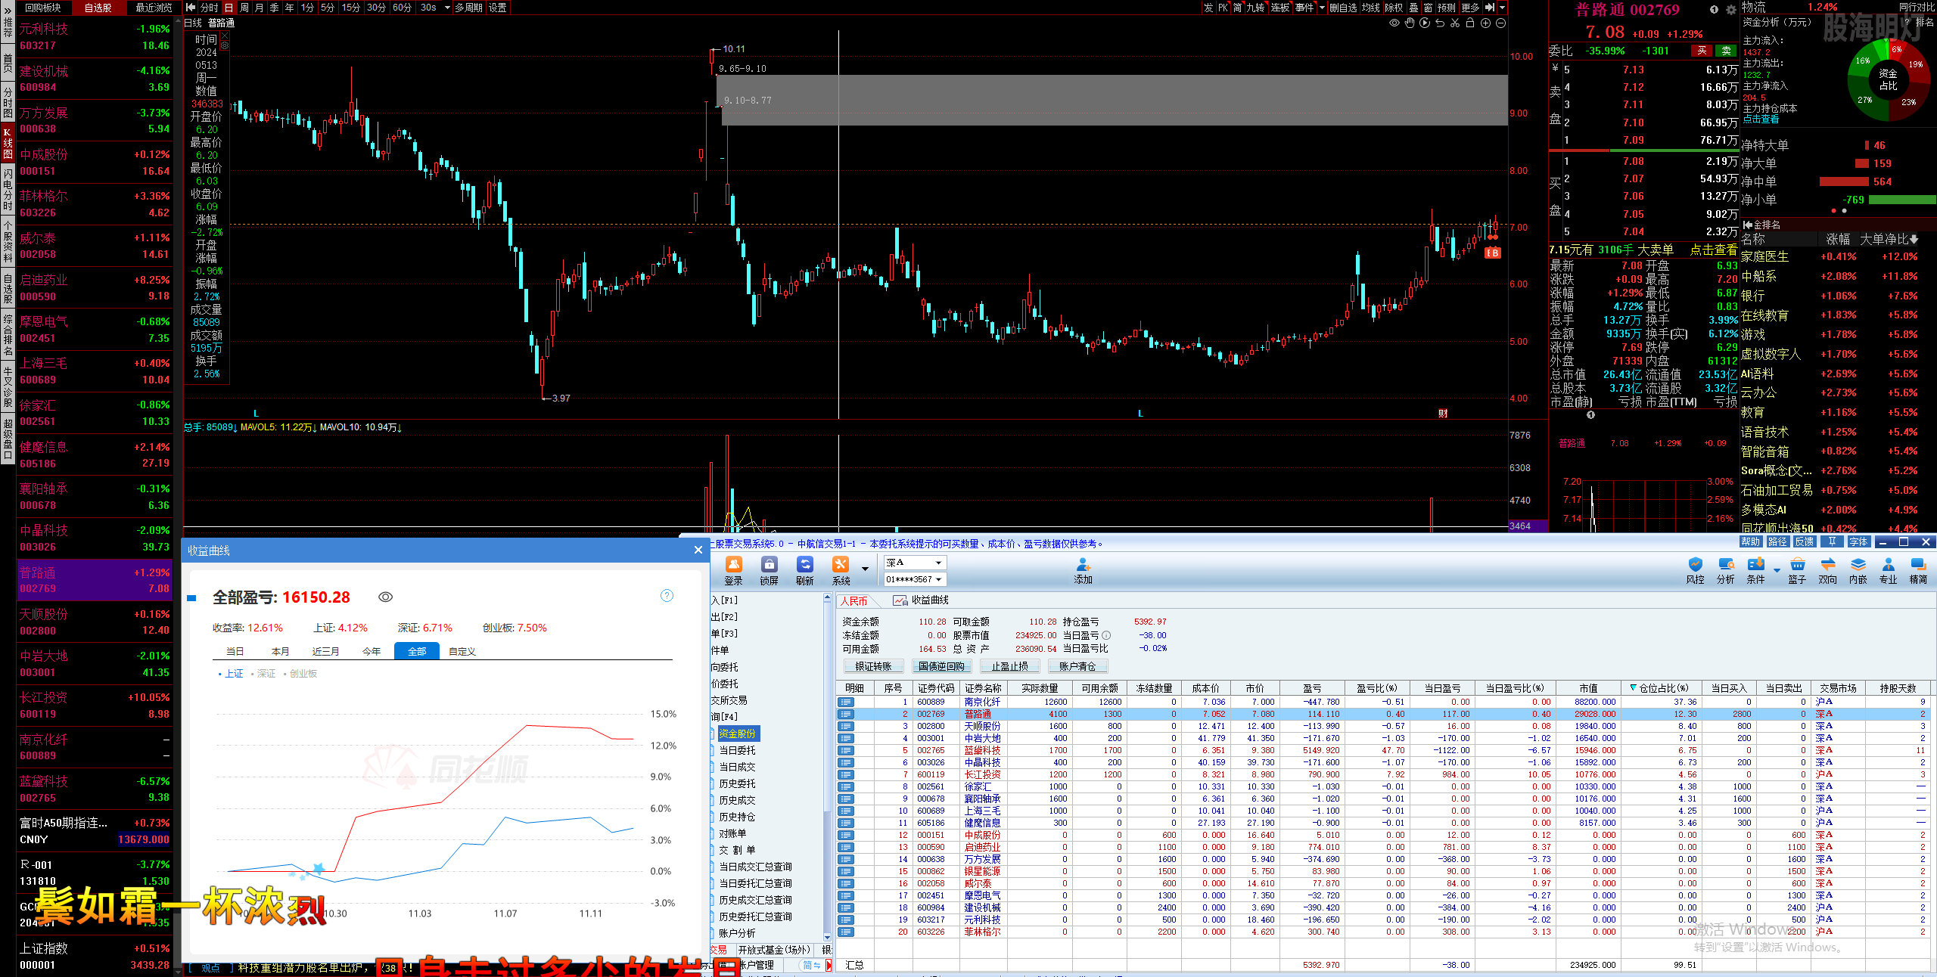The height and width of the screenshot is (977, 1937).
Task: Zoom in chart with plus circle icon
Action: pos(1485,23)
